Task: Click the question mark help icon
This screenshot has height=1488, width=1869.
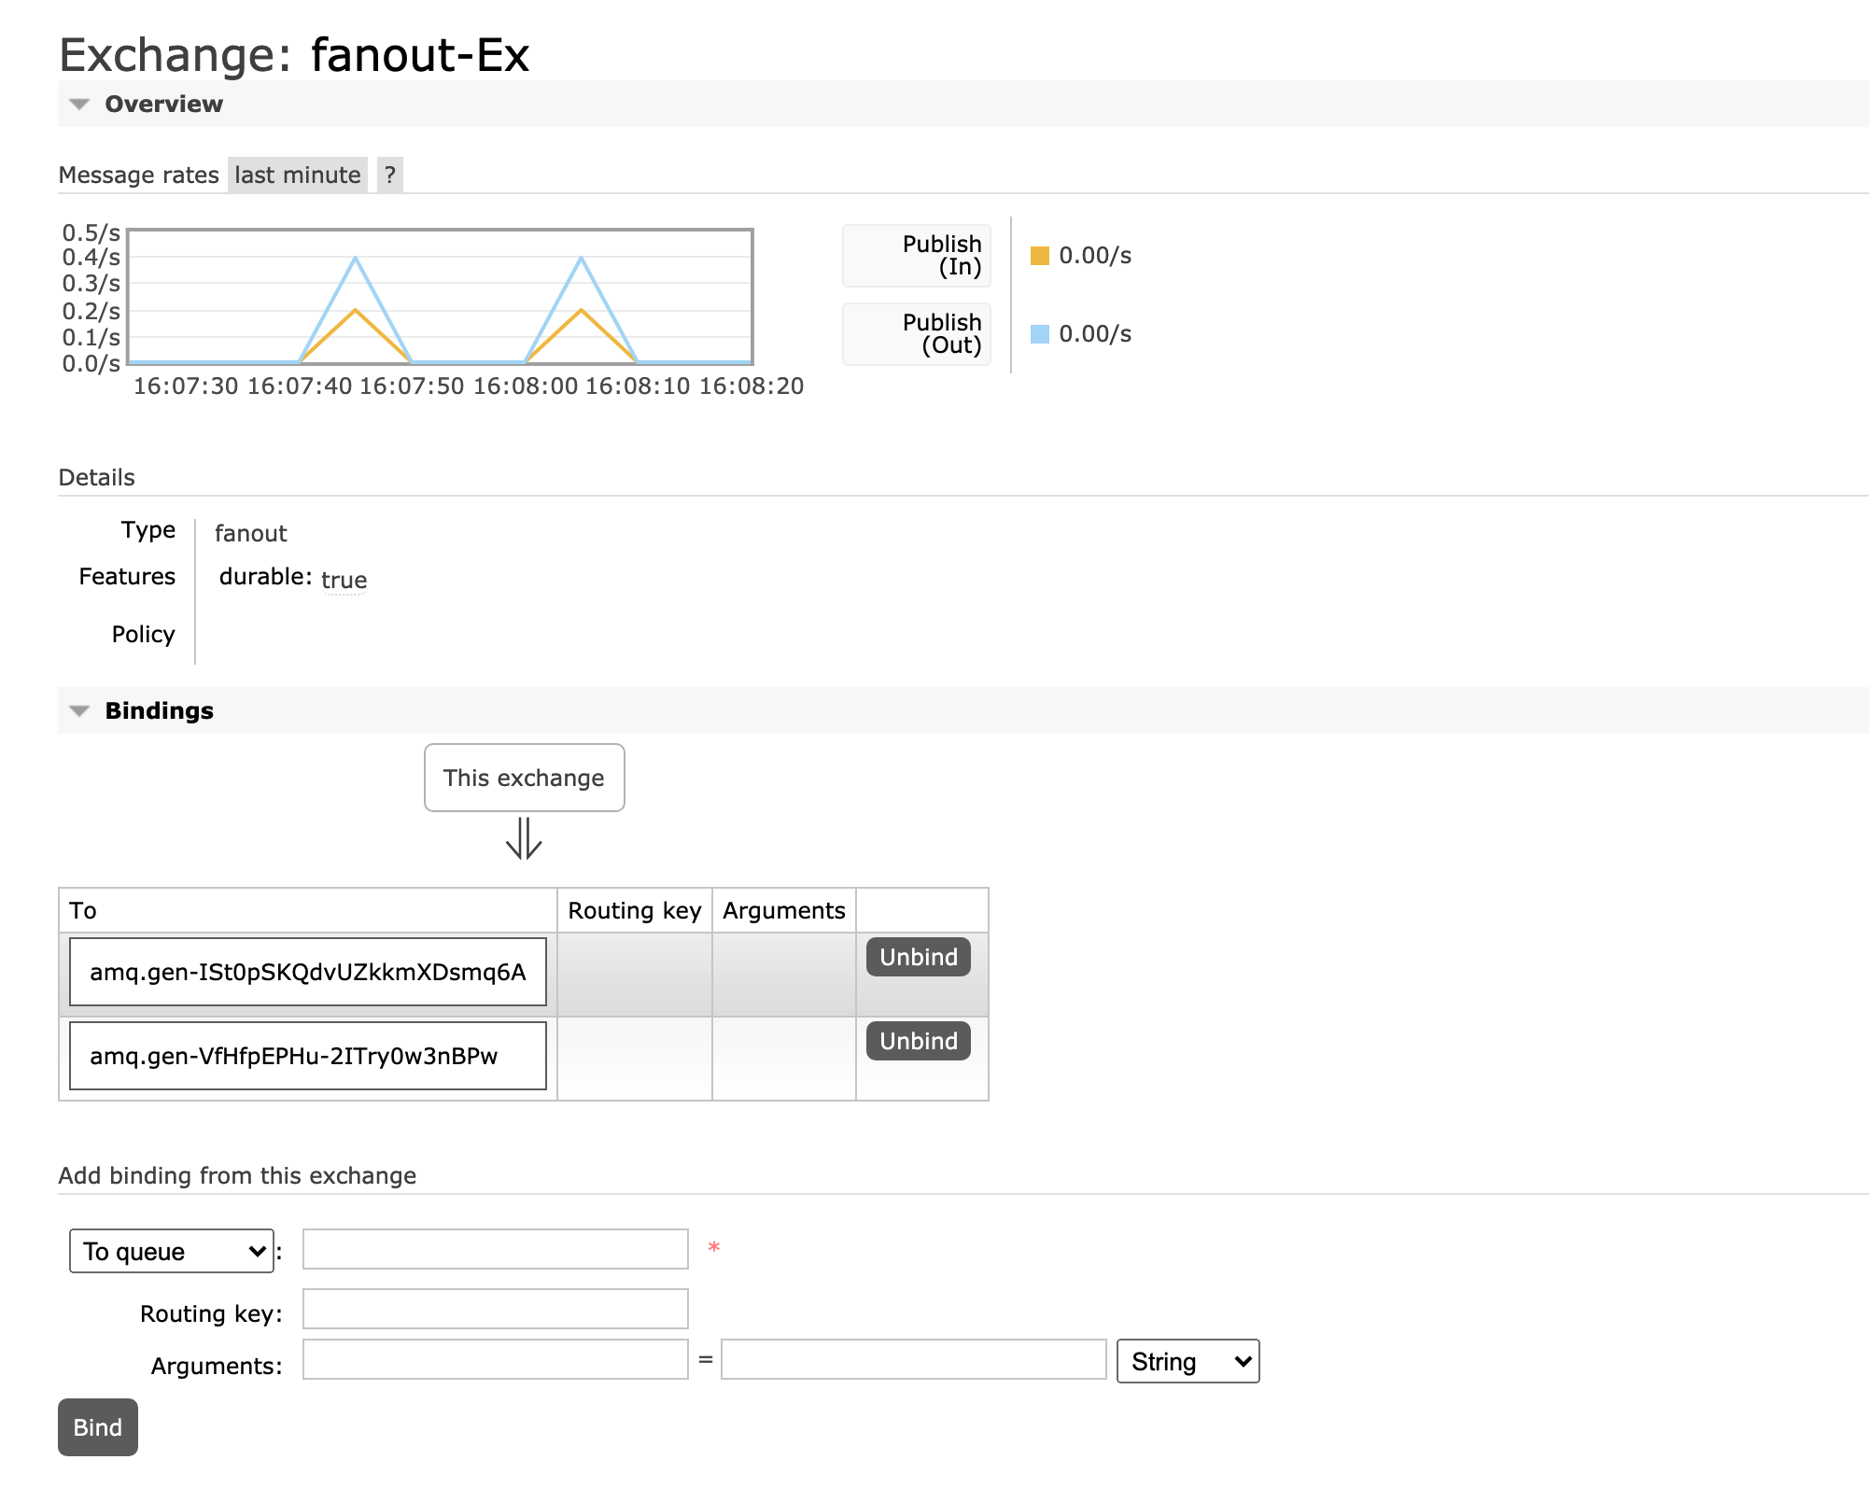Action: click(x=389, y=175)
